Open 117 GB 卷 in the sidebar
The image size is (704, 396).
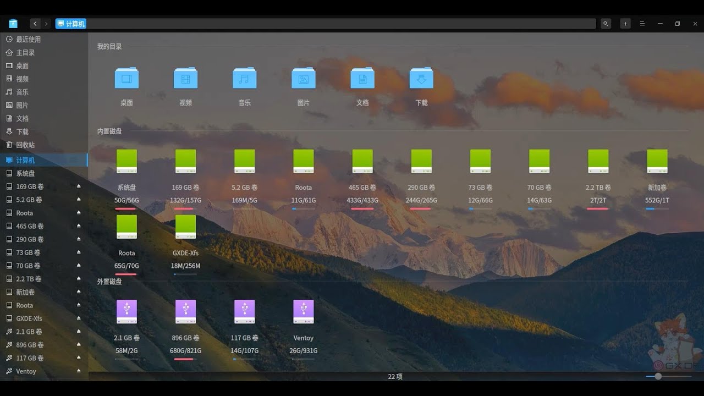(x=44, y=358)
